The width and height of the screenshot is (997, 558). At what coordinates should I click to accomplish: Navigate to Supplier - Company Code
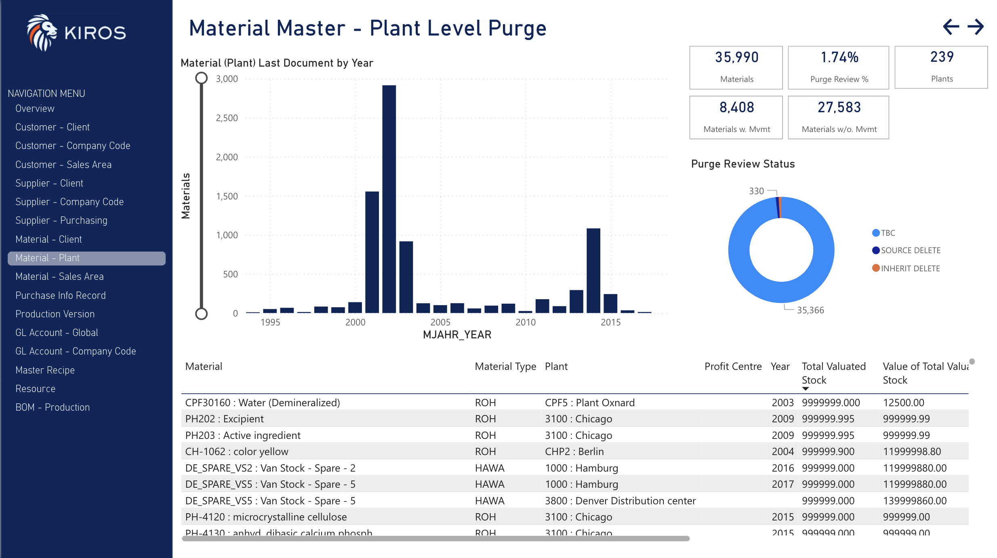pos(69,202)
